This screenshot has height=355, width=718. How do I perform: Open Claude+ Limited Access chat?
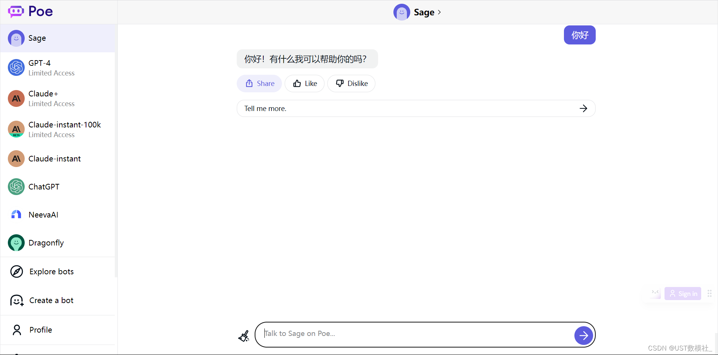point(58,99)
